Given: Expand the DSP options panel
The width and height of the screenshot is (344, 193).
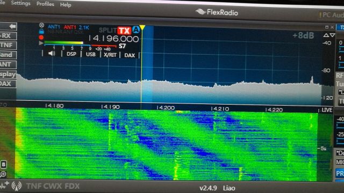Looking at the screenshot, I should (71, 54).
